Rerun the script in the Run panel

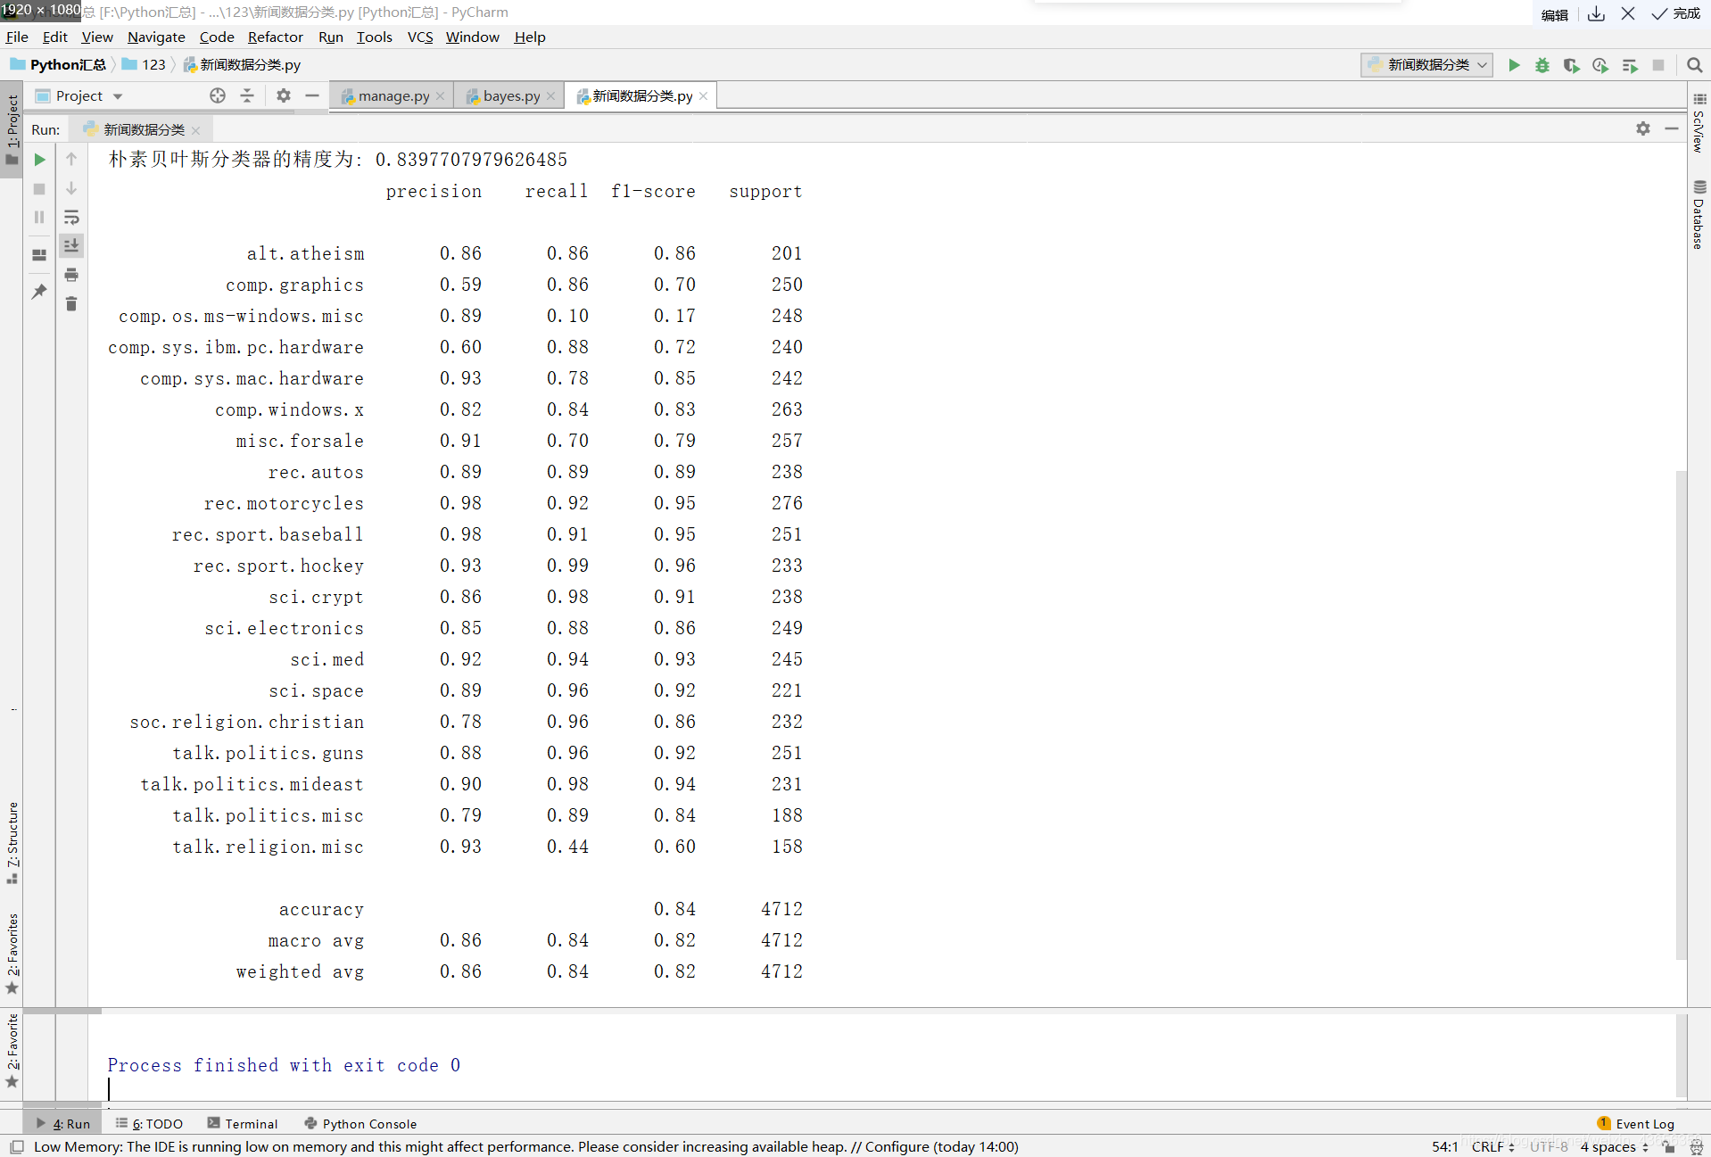(x=39, y=160)
